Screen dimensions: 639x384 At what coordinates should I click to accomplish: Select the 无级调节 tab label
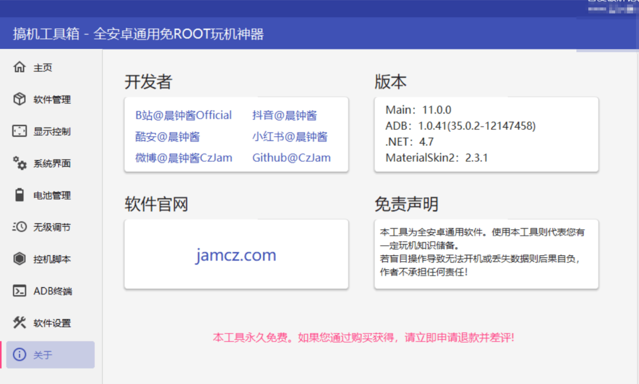pos(52,227)
